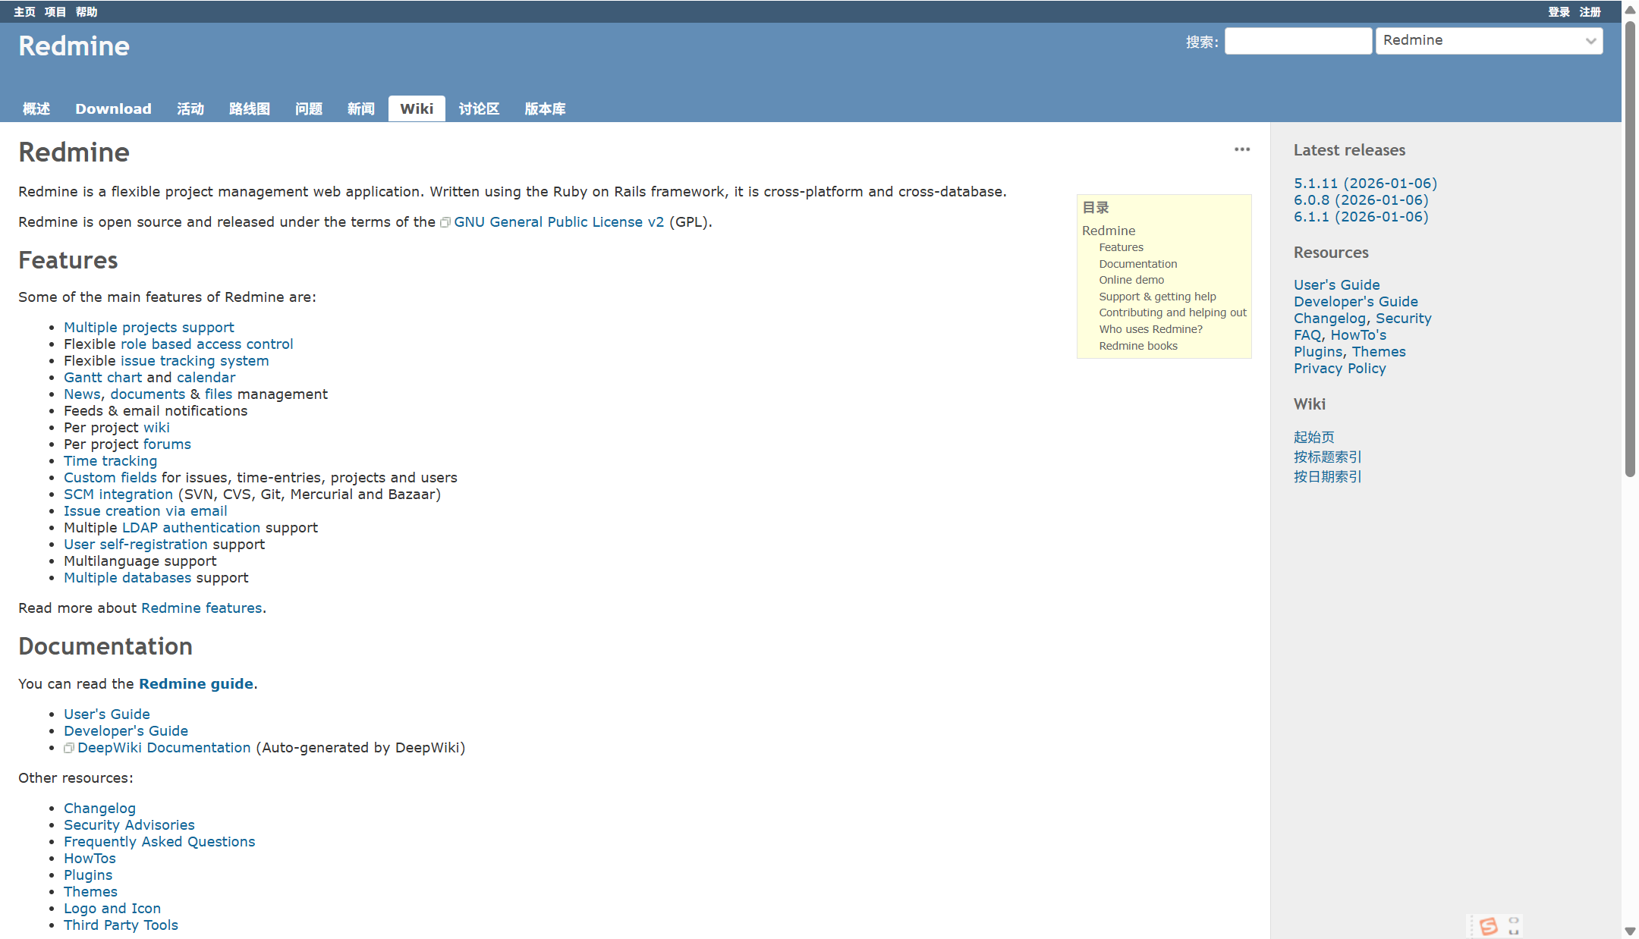Open the 版本库 repository tab
The image size is (1639, 939).
[x=545, y=108]
